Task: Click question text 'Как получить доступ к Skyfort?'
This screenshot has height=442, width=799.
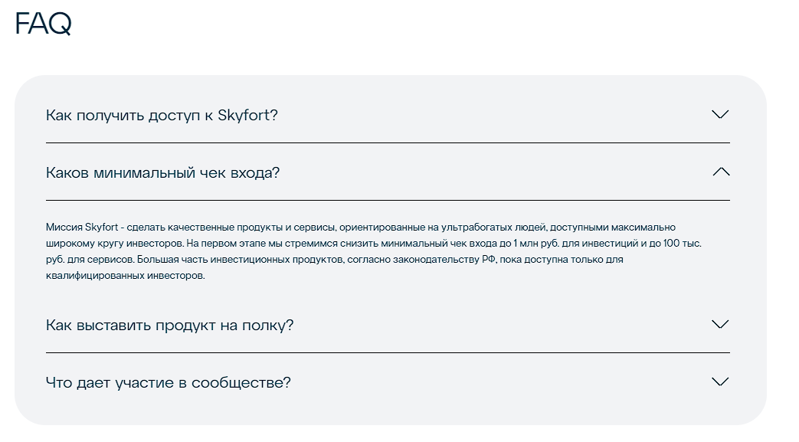Action: pyautogui.click(x=162, y=116)
